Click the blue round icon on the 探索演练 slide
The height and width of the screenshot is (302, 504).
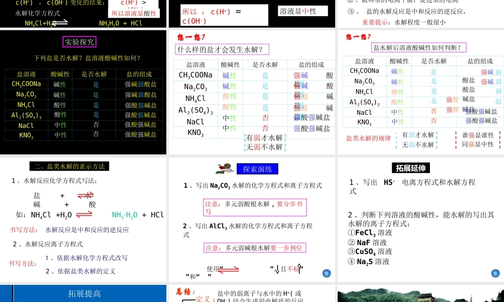(327, 273)
